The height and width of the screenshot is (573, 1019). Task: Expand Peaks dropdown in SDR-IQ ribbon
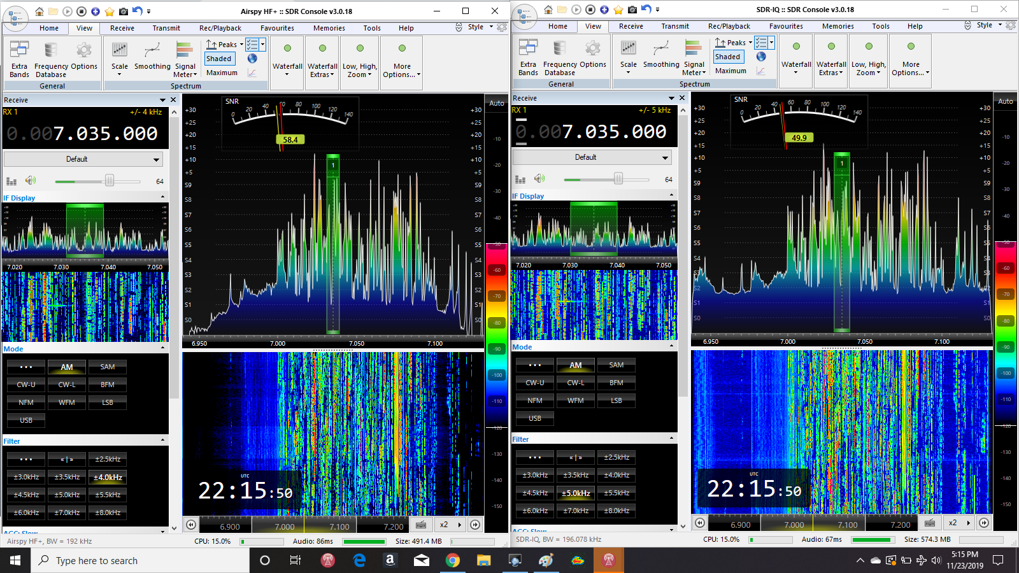[x=750, y=43]
